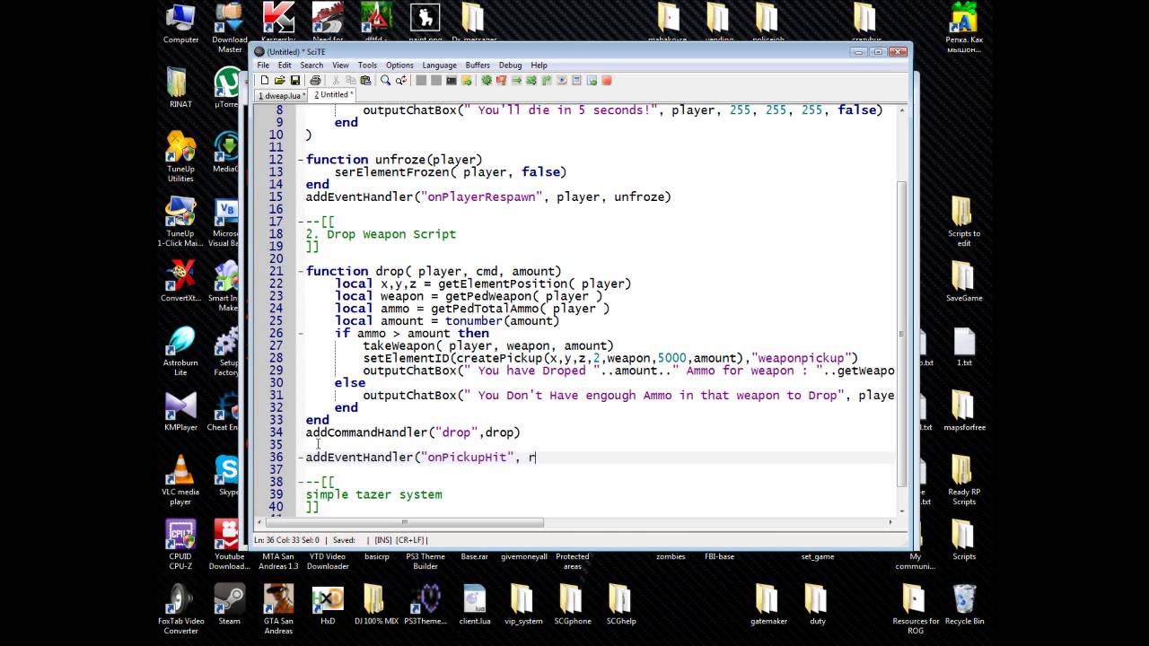Switch to the dweap.lua tab
Image resolution: width=1149 pixels, height=646 pixels.
(282, 95)
